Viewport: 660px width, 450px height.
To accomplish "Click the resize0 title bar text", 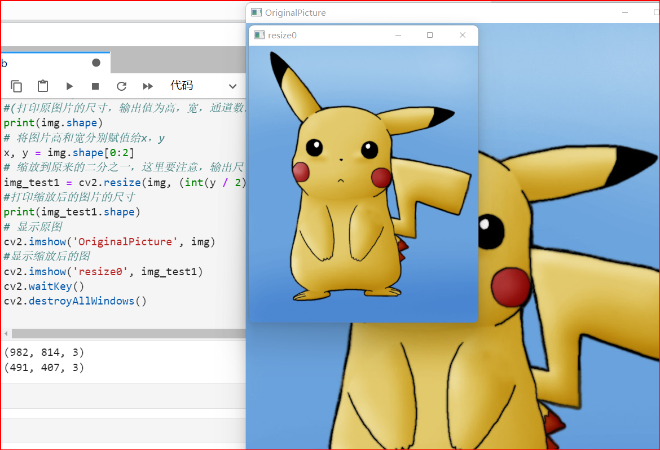I will 282,36.
